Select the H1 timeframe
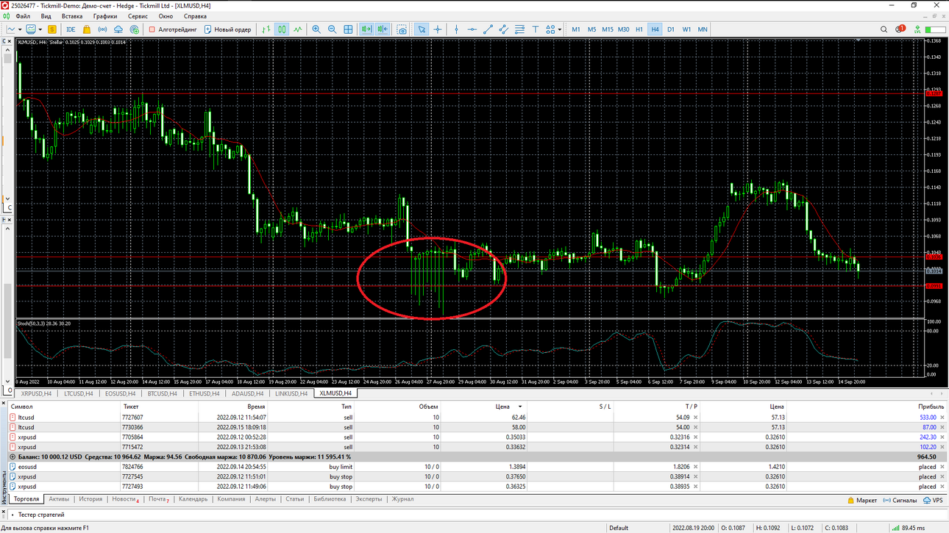 (639, 29)
